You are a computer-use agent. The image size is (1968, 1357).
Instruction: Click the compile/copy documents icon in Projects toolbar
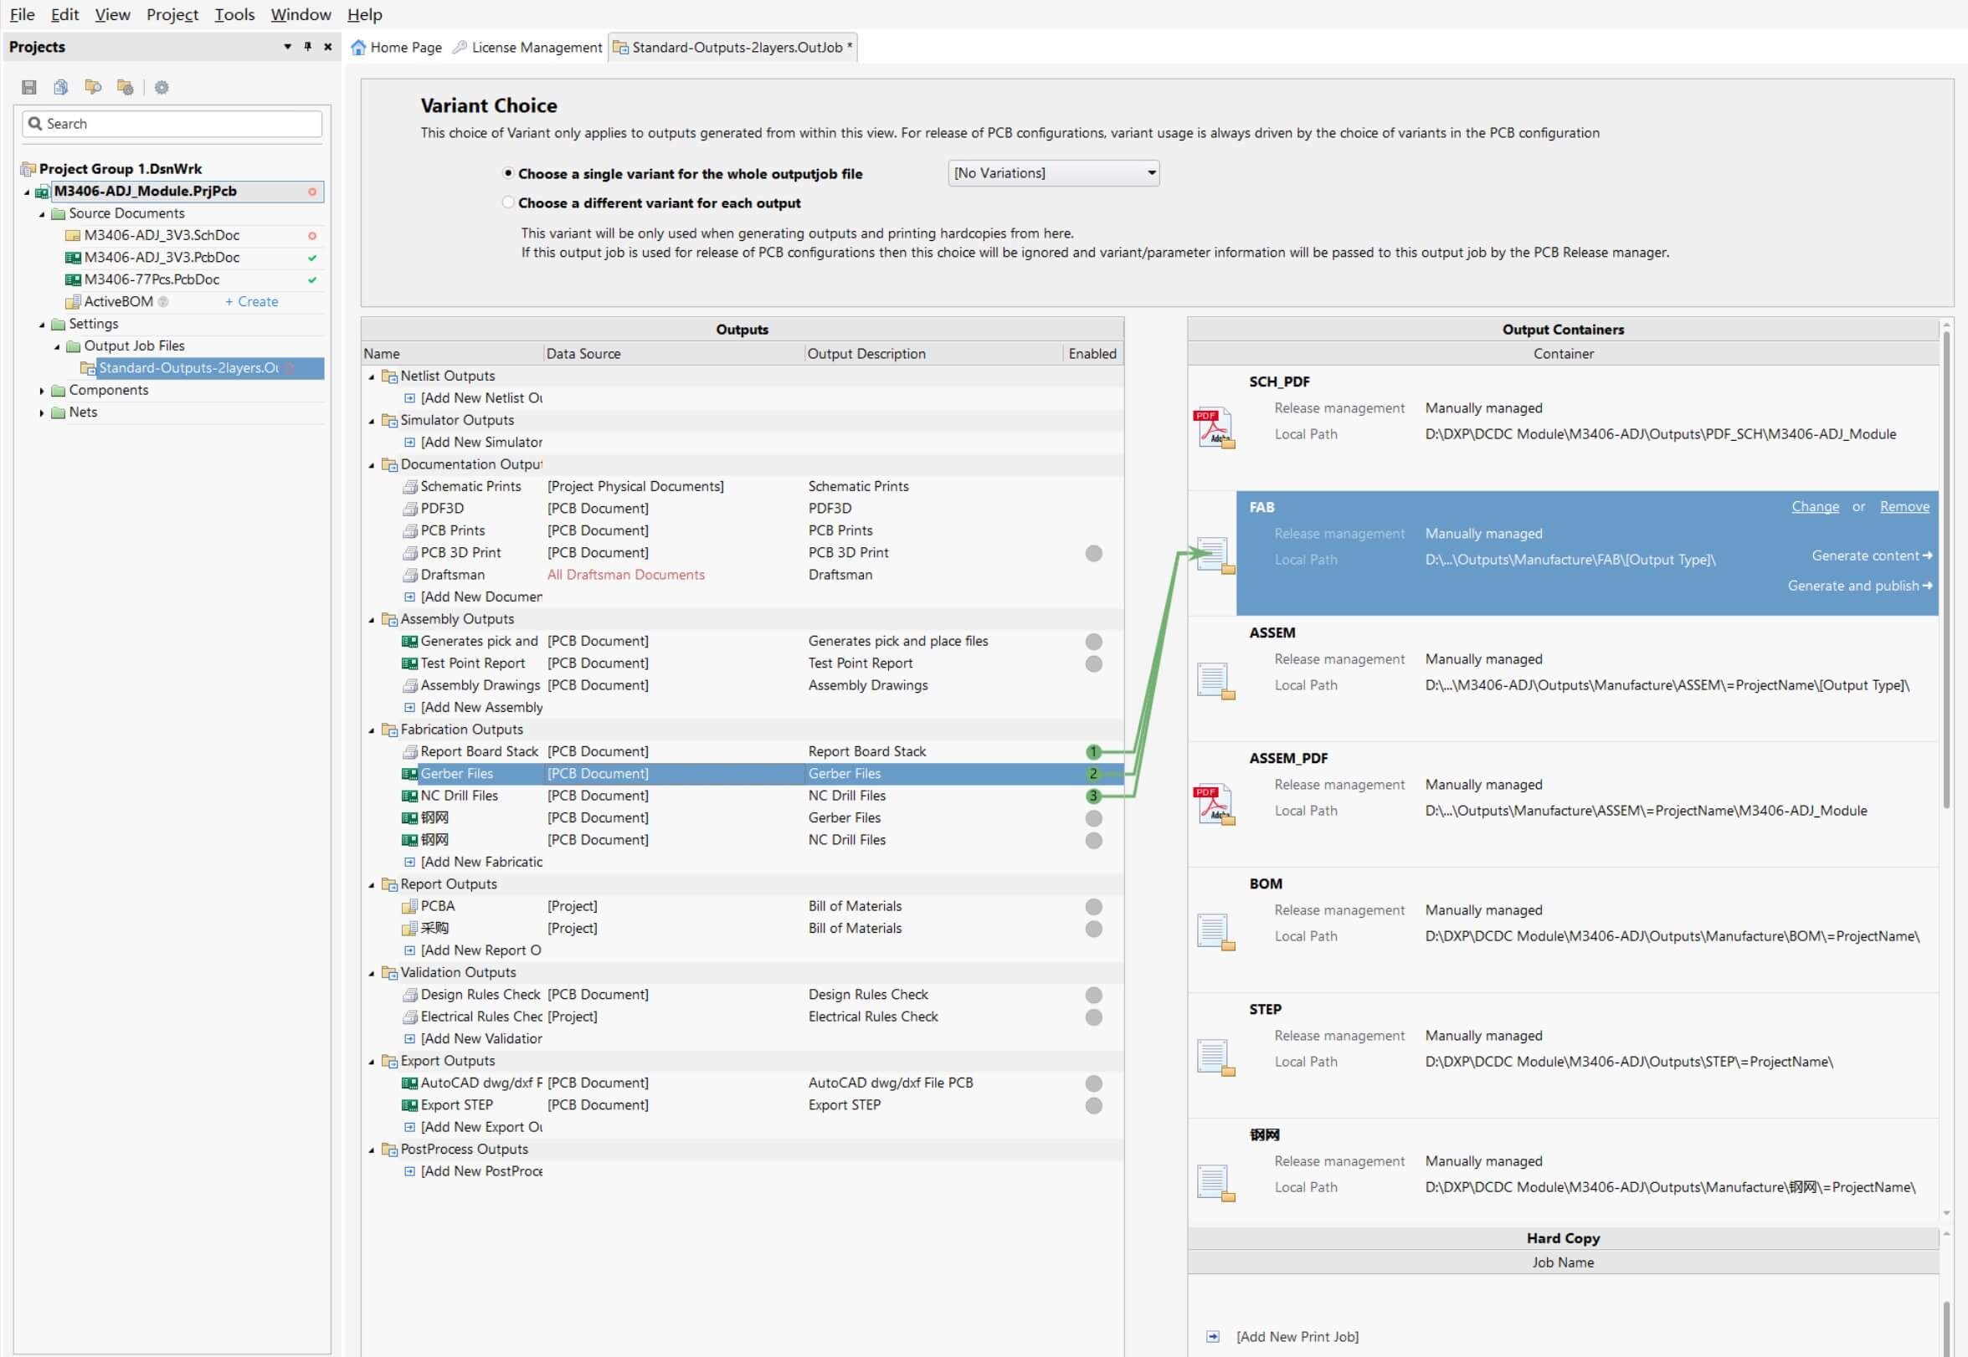pyautogui.click(x=60, y=87)
